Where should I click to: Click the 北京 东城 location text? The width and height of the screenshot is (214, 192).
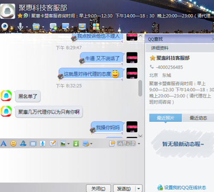click(x=160, y=75)
